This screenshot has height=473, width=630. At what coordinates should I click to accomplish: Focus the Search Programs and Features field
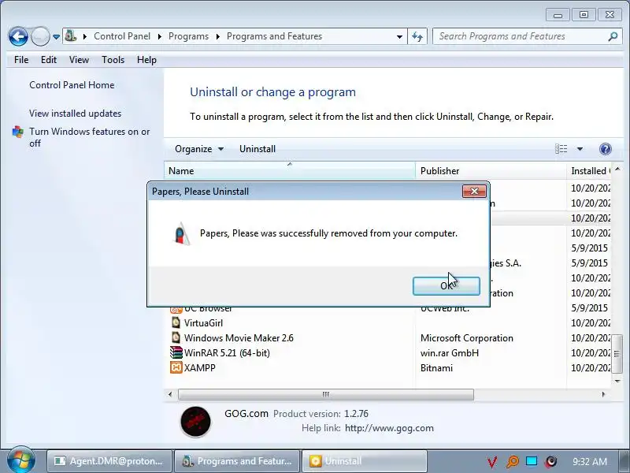click(526, 36)
